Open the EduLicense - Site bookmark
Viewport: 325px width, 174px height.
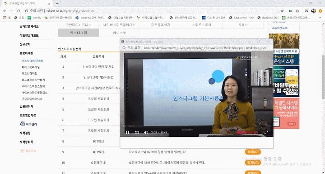tap(241, 18)
